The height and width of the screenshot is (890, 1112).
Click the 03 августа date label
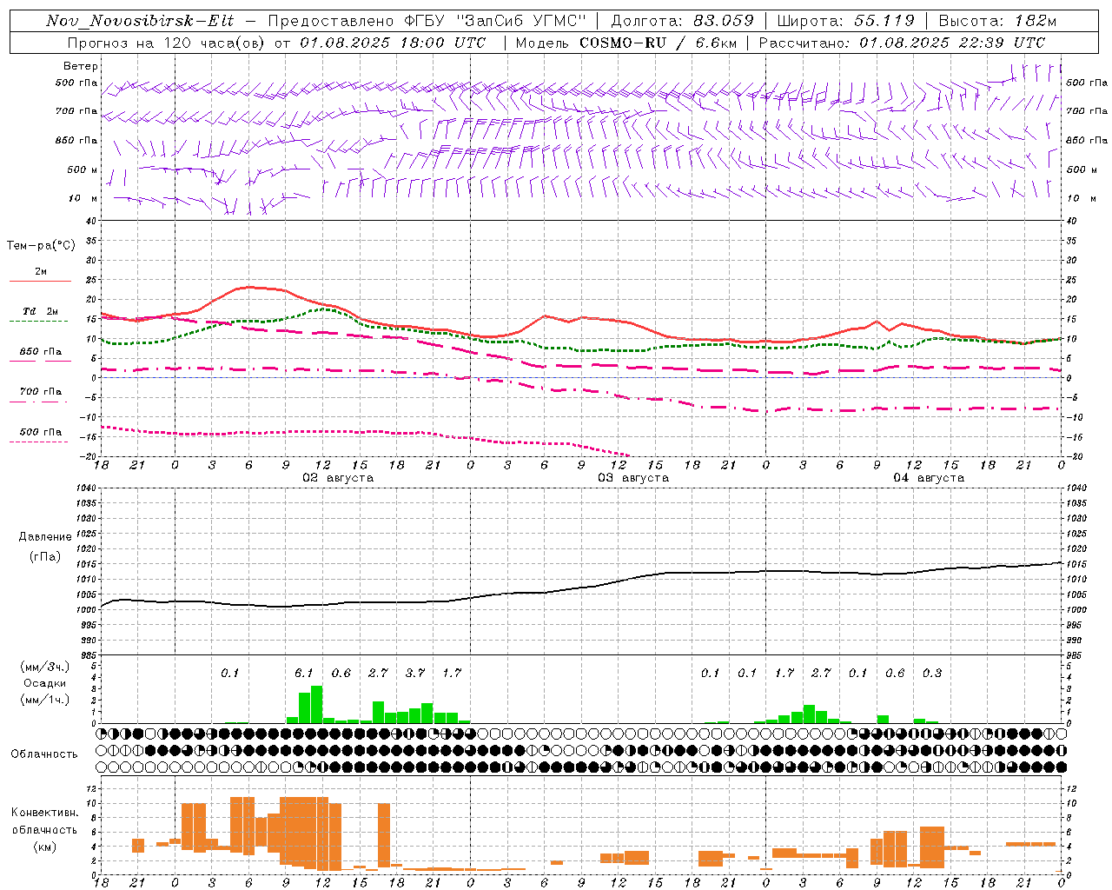pos(633,478)
